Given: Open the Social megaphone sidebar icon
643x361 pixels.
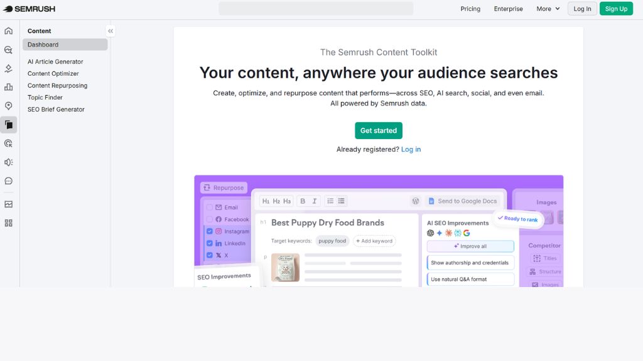Looking at the screenshot, I should [9, 162].
